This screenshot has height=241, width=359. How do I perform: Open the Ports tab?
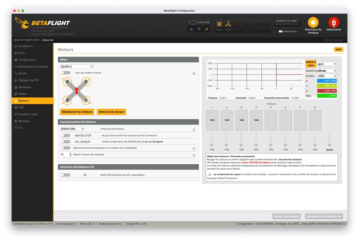pyautogui.click(x=32, y=53)
